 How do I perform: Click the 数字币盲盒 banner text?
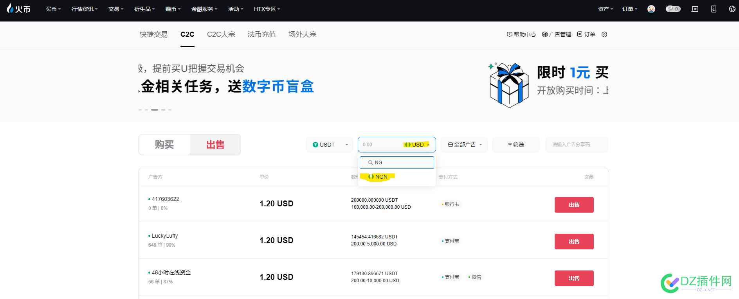point(278,86)
